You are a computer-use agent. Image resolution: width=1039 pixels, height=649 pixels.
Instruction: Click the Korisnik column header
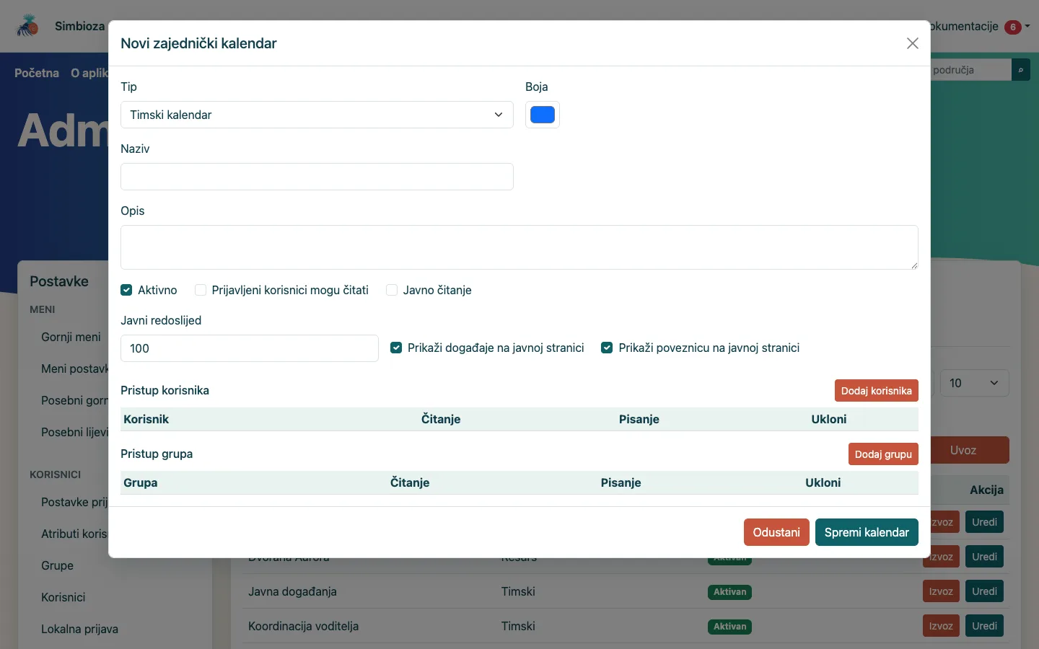[x=146, y=419]
